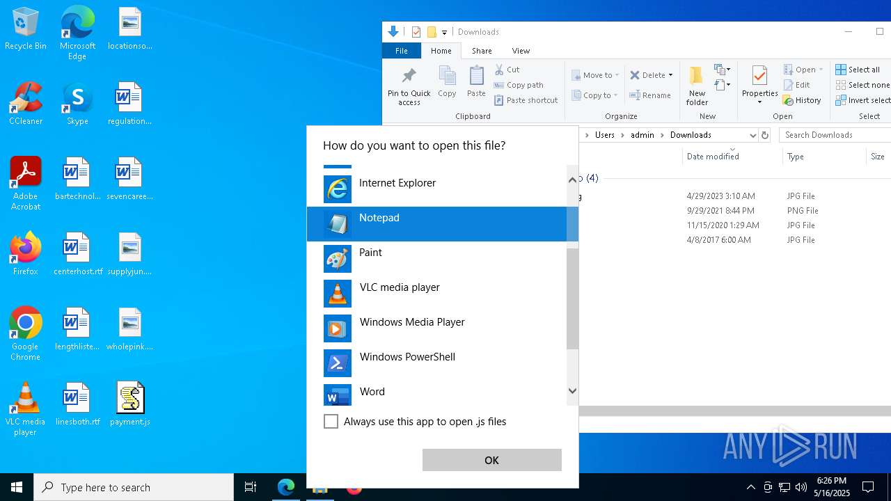891x501 pixels.
Task: Click Paste shortcut in ribbon
Action: (526, 100)
